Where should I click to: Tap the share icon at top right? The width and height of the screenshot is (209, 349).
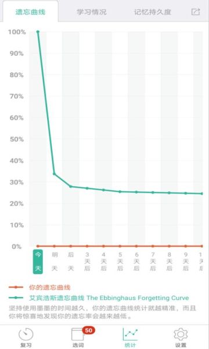point(196,12)
